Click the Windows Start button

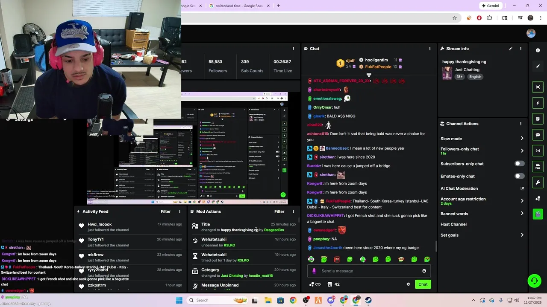pos(179,300)
